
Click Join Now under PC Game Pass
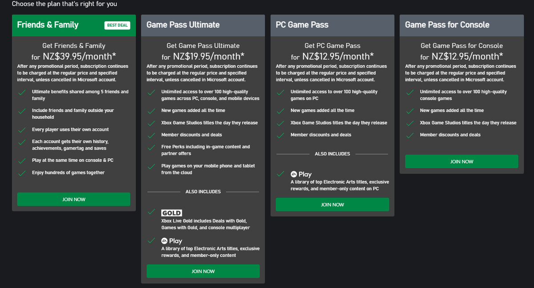click(332, 204)
